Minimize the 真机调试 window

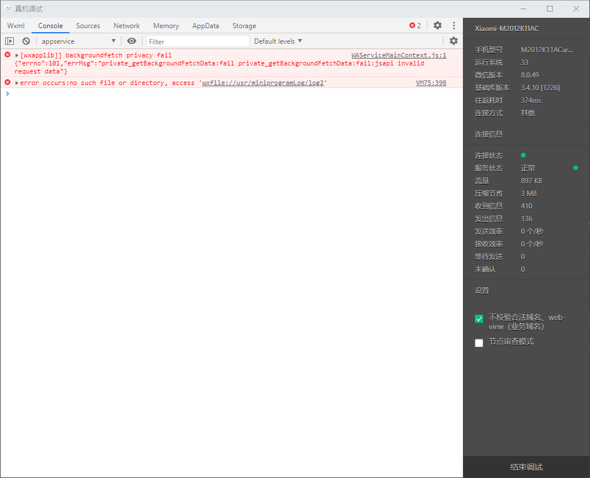pyautogui.click(x=523, y=9)
